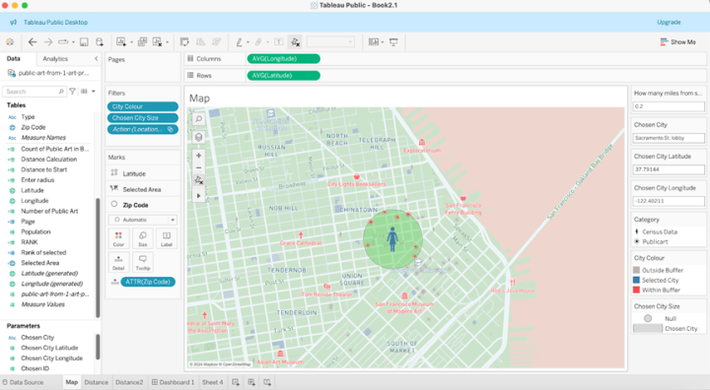Click the New Dashboard icon in sheet tabs
Screen dimensions: 710x390
point(251,382)
